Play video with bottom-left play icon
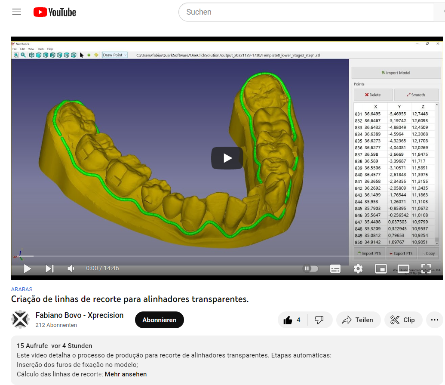445x385 pixels. 28,268
